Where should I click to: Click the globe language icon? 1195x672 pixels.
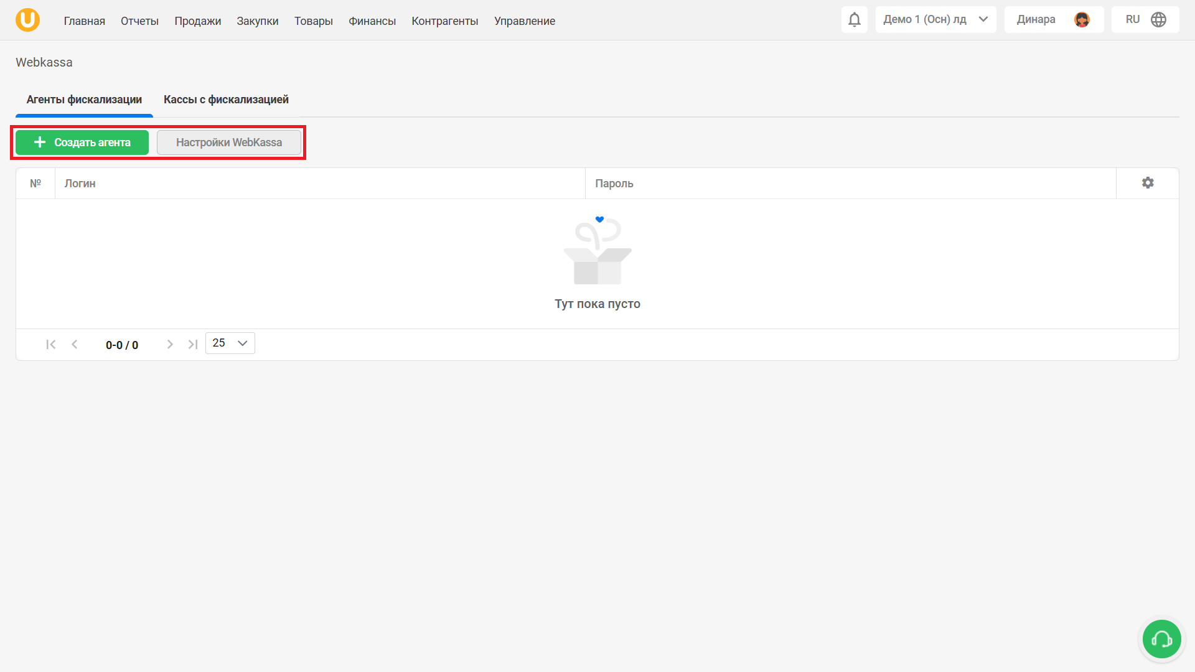coord(1158,20)
